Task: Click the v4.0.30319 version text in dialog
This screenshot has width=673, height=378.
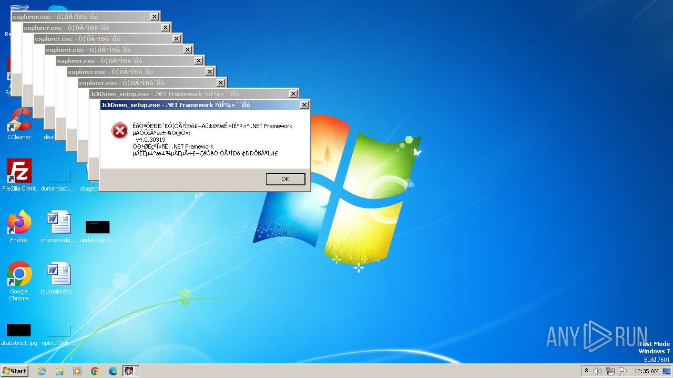Action: 150,140
